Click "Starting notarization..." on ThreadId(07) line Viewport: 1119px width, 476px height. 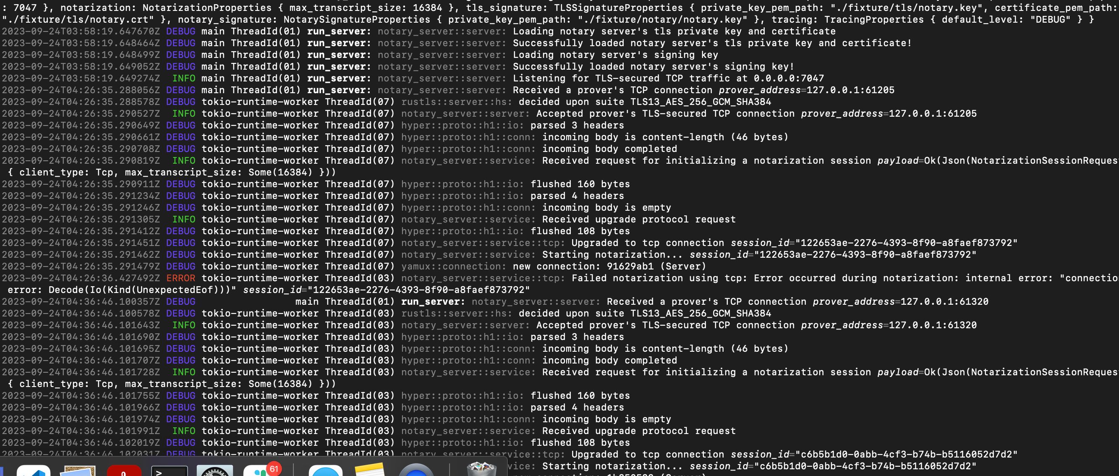tap(612, 254)
